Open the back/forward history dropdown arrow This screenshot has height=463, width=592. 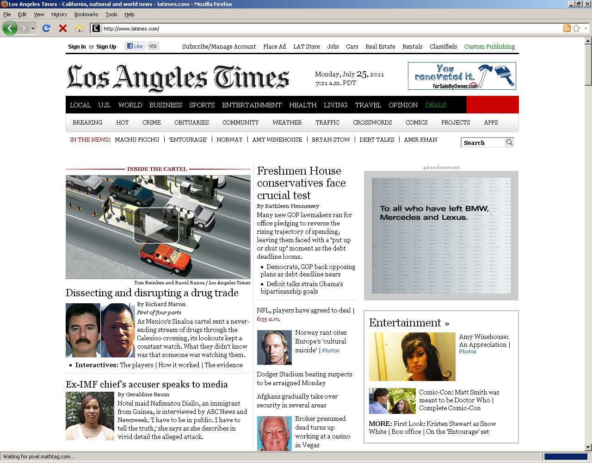click(33, 29)
